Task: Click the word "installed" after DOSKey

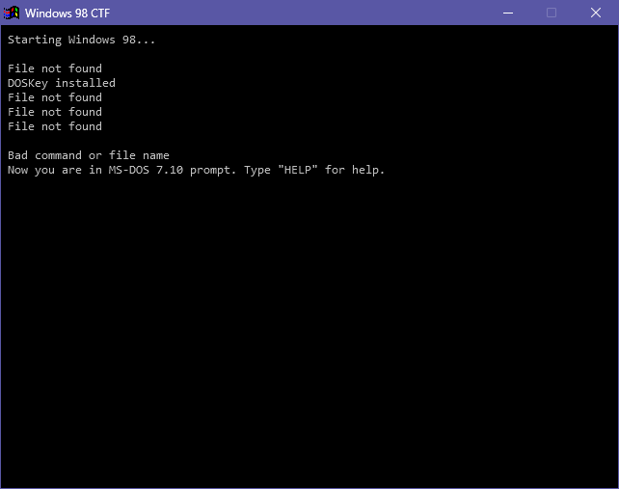Action: [x=85, y=83]
